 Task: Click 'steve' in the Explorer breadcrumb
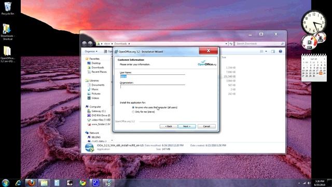click(x=107, y=44)
